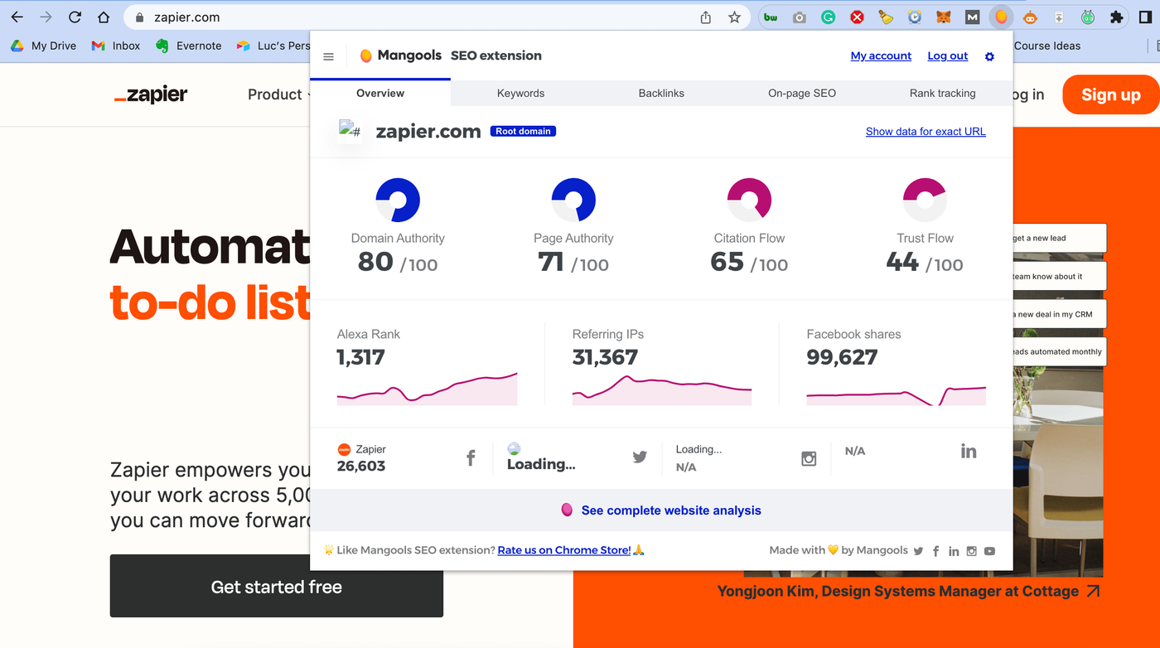Click the Referring IPs trend chart
The width and height of the screenshot is (1160, 648).
click(x=662, y=389)
